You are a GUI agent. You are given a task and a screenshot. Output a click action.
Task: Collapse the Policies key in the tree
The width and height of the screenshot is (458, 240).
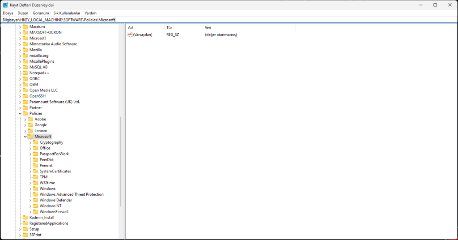20,114
